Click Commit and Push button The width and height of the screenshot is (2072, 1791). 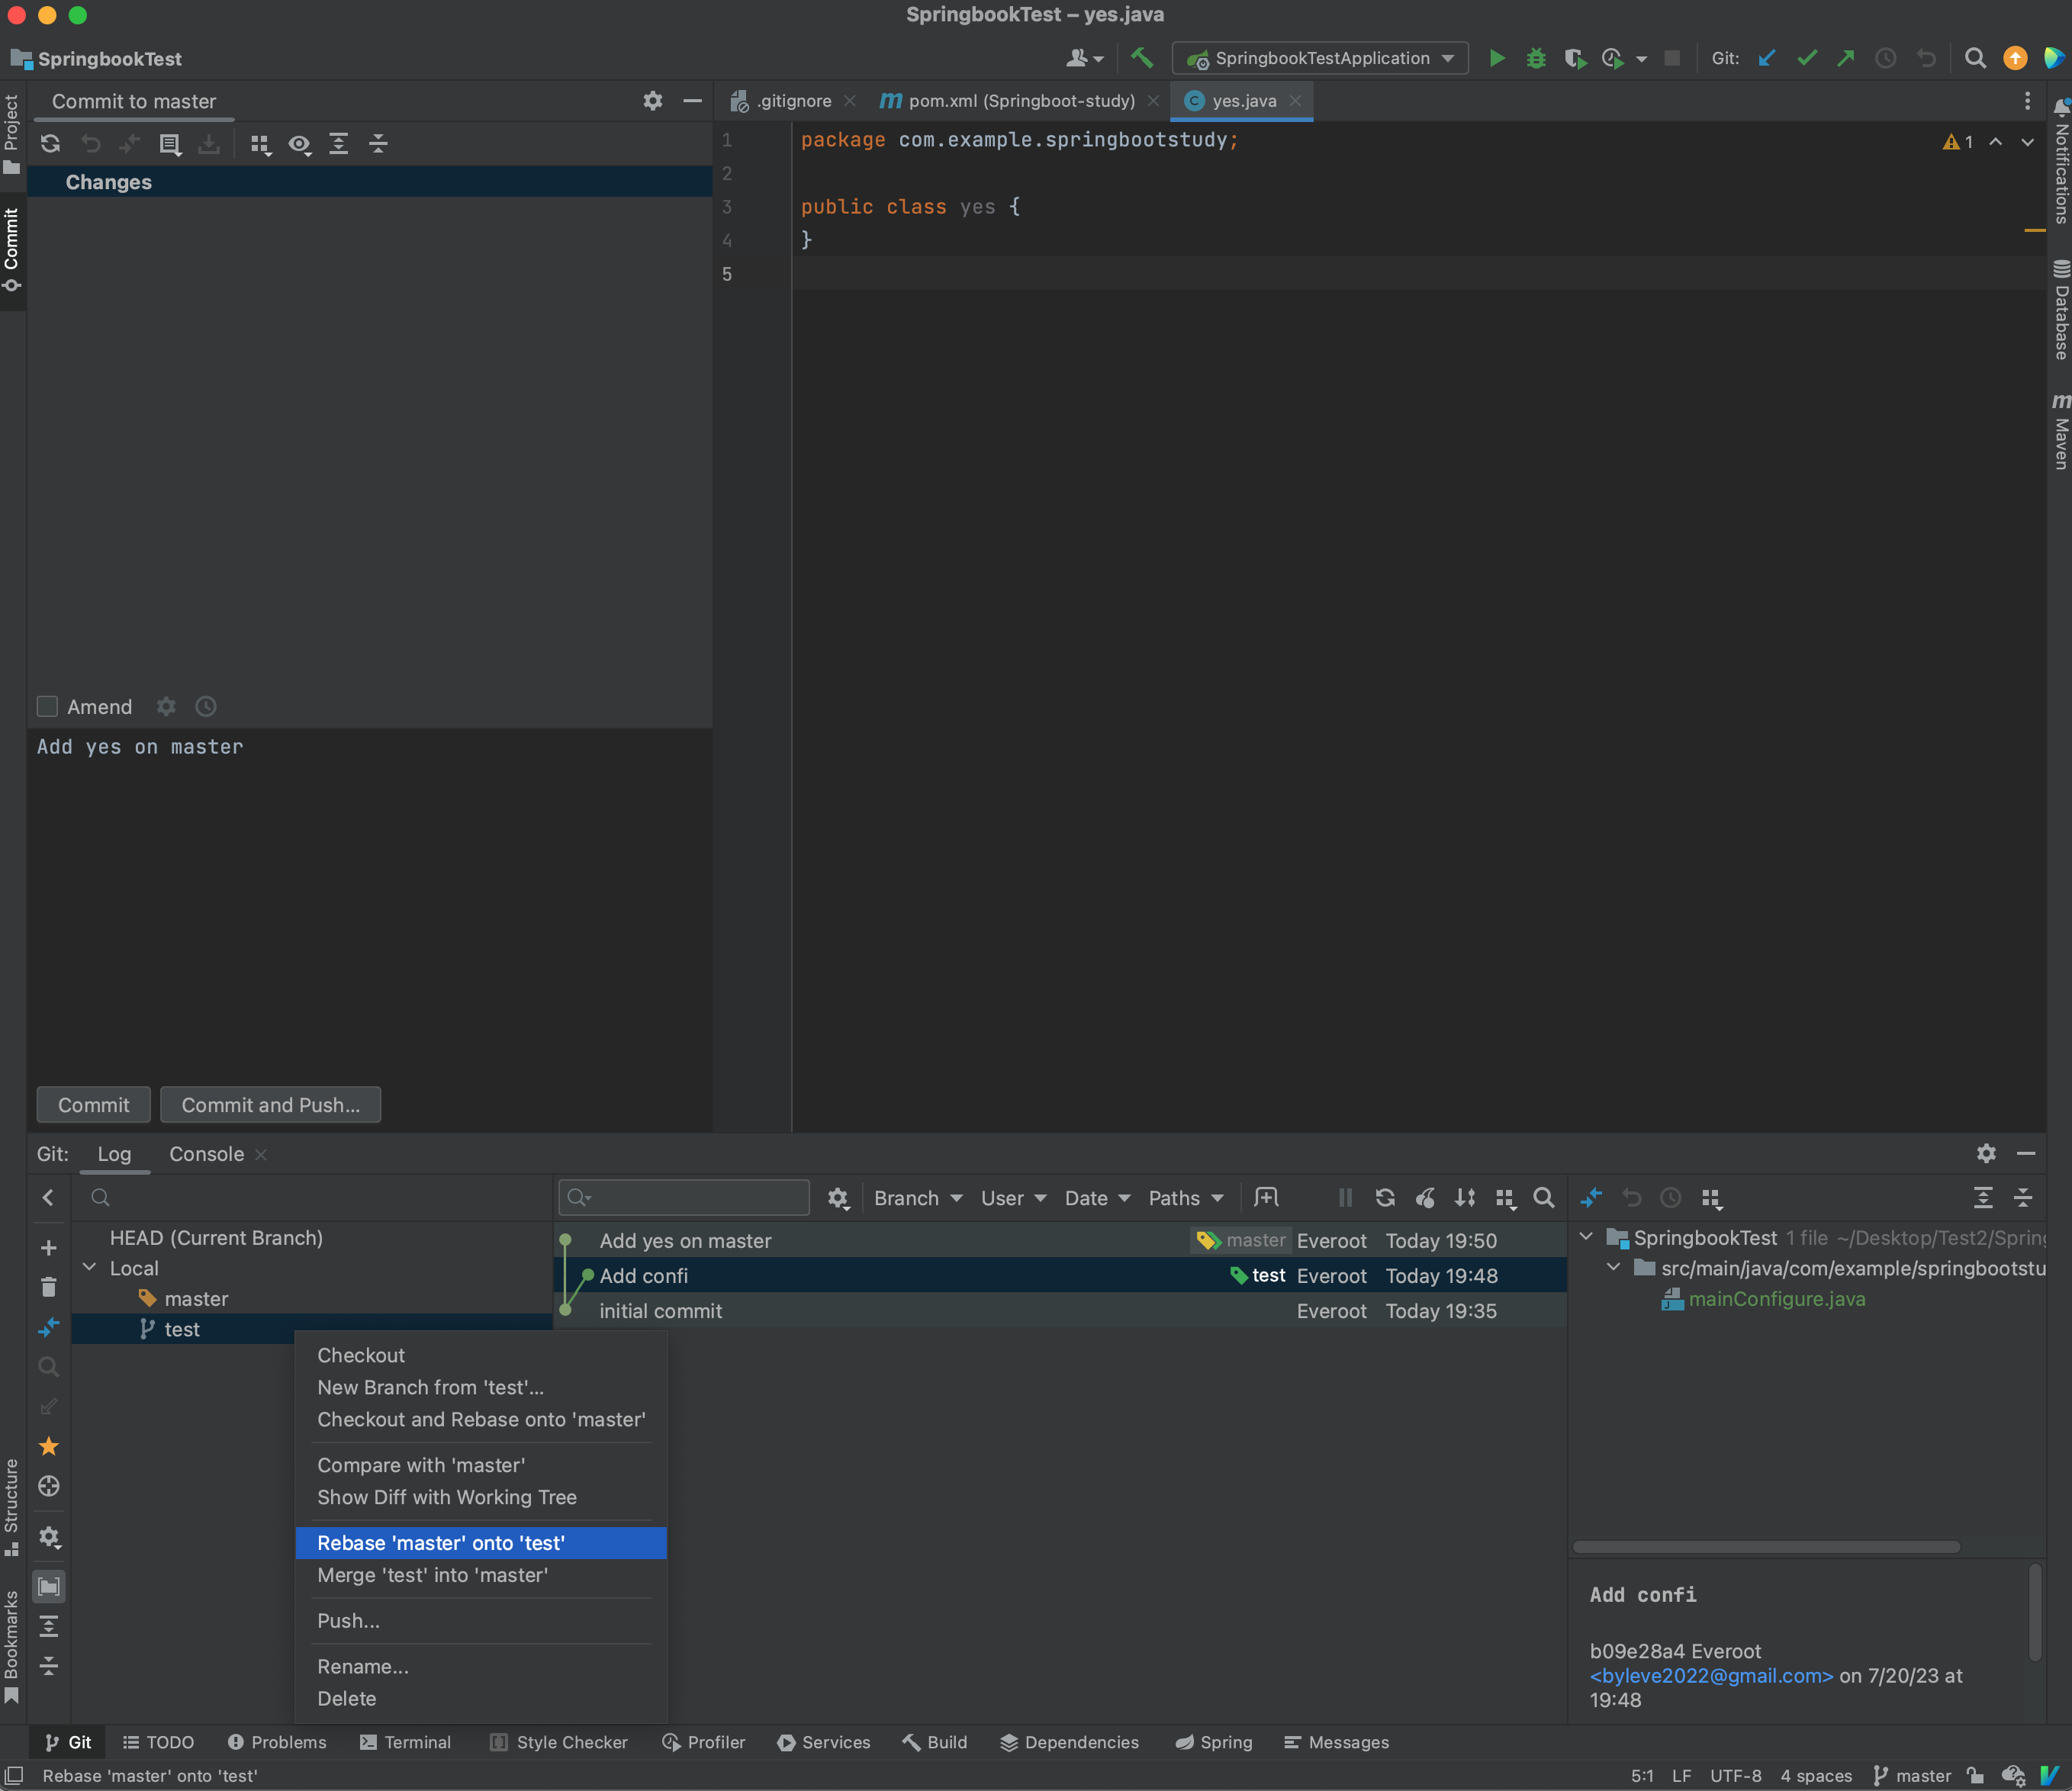click(x=270, y=1105)
